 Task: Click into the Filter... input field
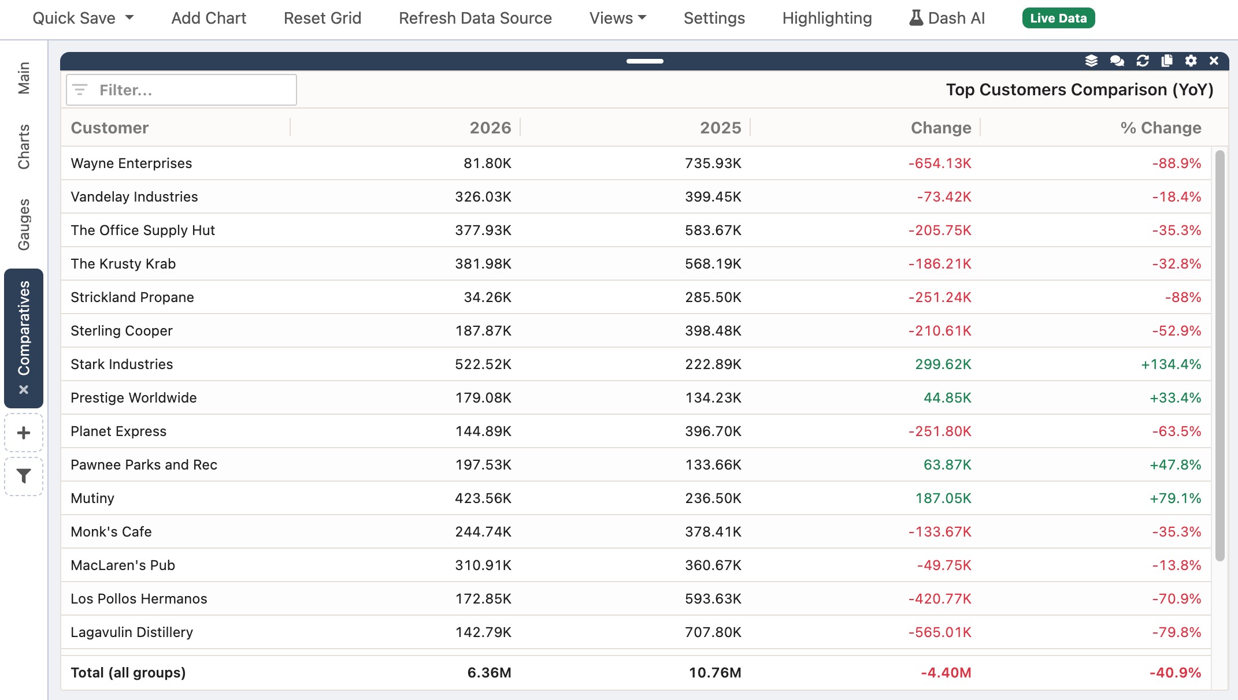pyautogui.click(x=181, y=90)
